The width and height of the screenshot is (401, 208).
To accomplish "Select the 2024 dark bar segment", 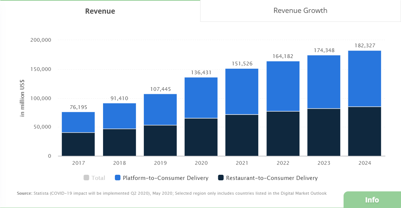I will [x=365, y=131].
